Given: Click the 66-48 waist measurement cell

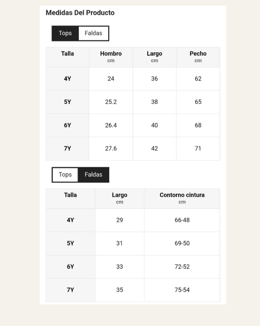Looking at the screenshot, I should click(x=182, y=220).
